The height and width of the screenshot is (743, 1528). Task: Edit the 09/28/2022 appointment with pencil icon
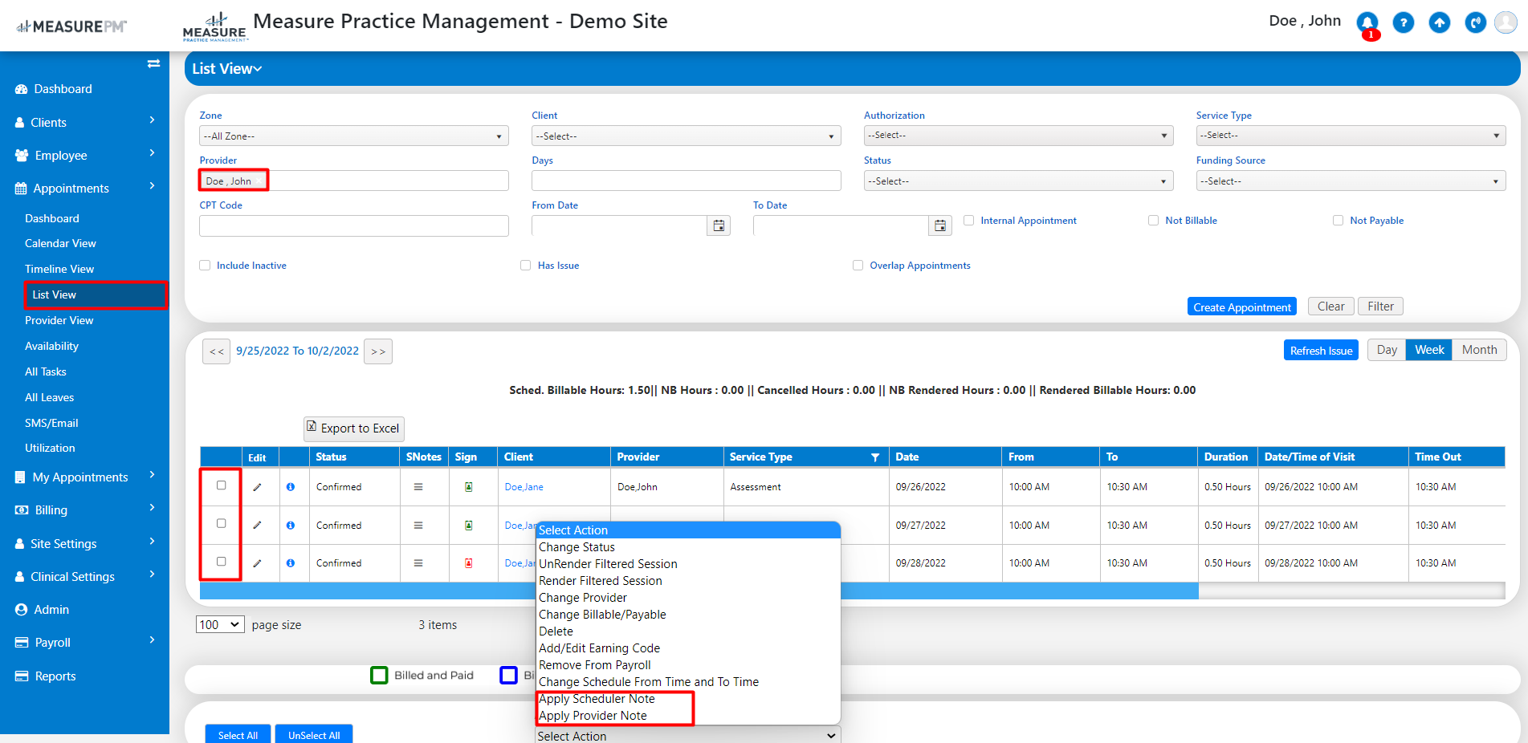[257, 563]
